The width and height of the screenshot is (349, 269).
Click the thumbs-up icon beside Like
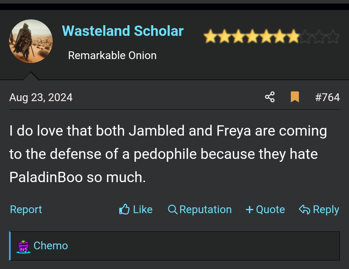124,210
